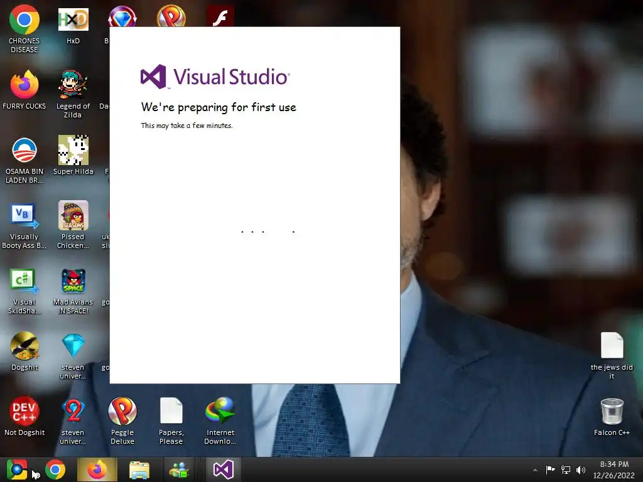Show hidden system tray icons
643x482 pixels.
(x=535, y=470)
